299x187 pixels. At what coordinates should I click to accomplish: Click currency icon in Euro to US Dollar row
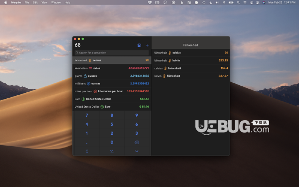[83, 99]
